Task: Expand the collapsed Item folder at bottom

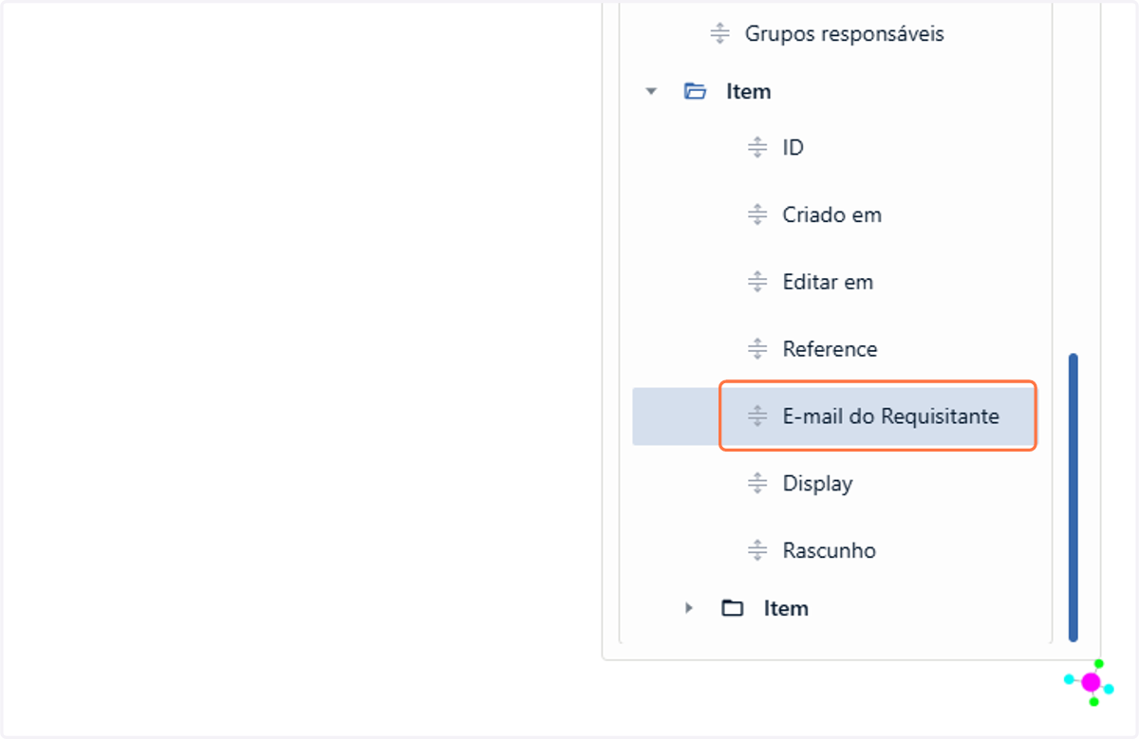Action: point(689,608)
